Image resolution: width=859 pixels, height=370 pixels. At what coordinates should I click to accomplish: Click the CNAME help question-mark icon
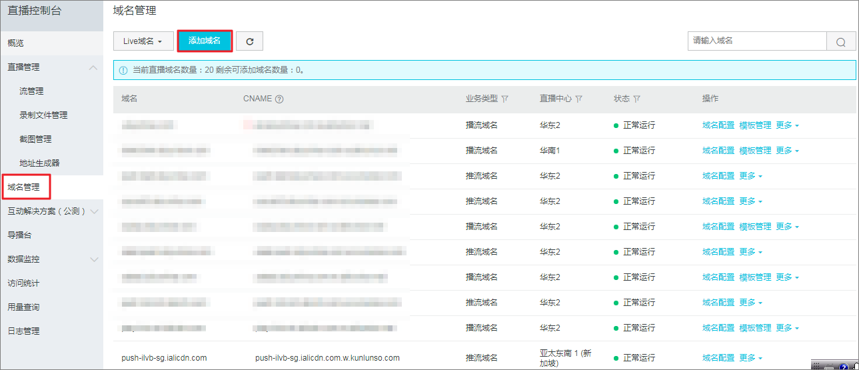[x=279, y=99]
